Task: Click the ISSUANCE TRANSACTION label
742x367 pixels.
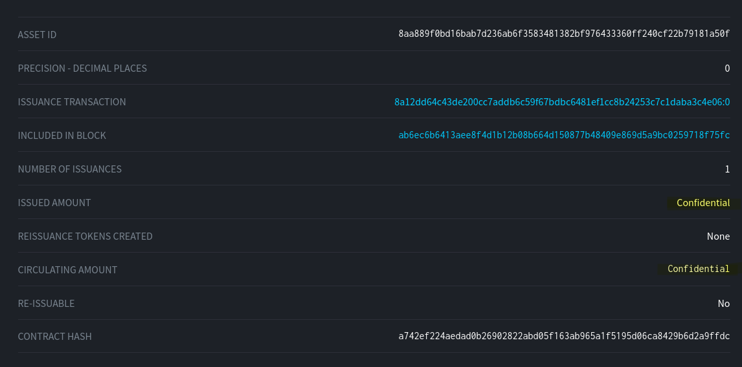Action: (72, 102)
